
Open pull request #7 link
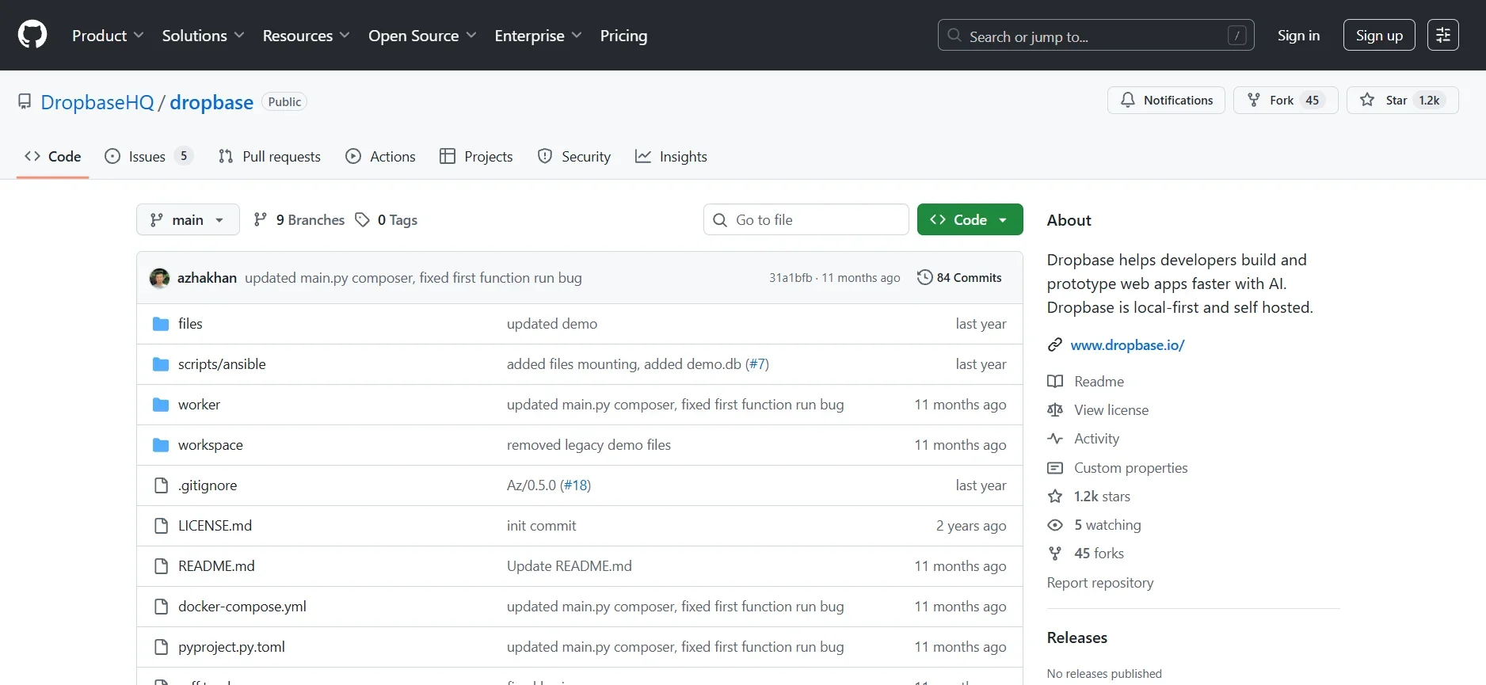(758, 364)
